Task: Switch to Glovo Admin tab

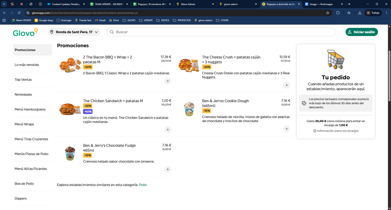Action: click(x=195, y=4)
